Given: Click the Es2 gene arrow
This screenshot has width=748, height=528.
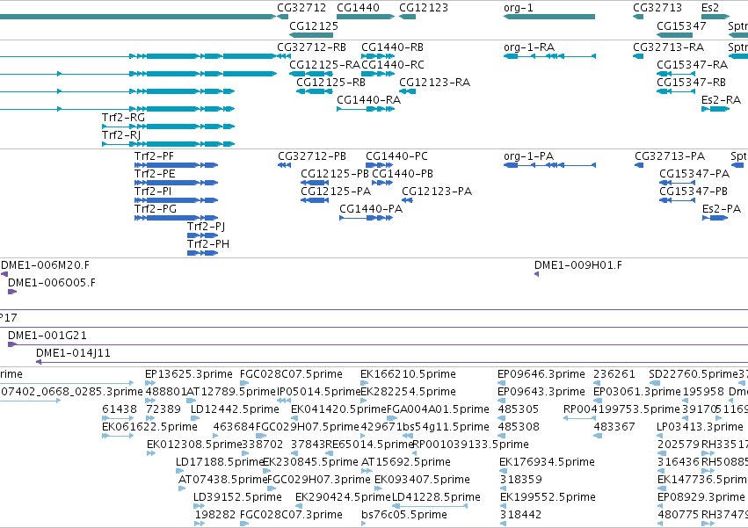Looking at the screenshot, I should tap(715, 17).
